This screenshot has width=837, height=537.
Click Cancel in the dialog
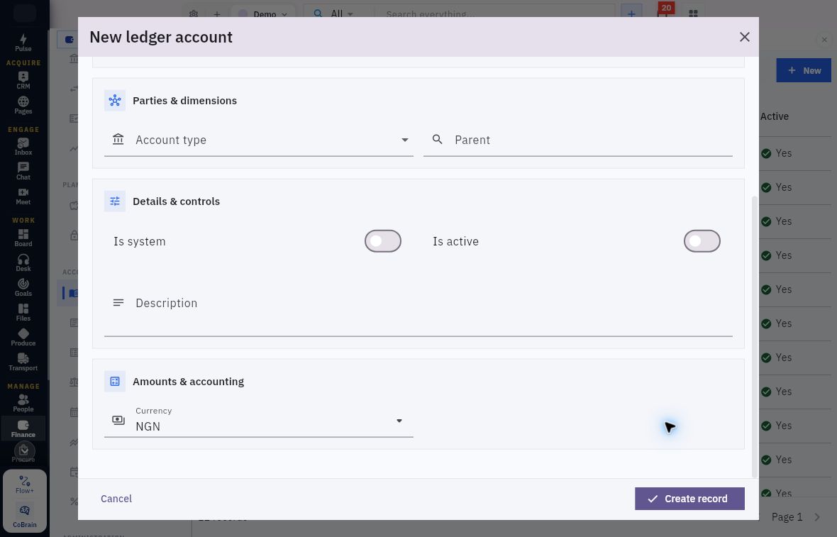pos(116,499)
